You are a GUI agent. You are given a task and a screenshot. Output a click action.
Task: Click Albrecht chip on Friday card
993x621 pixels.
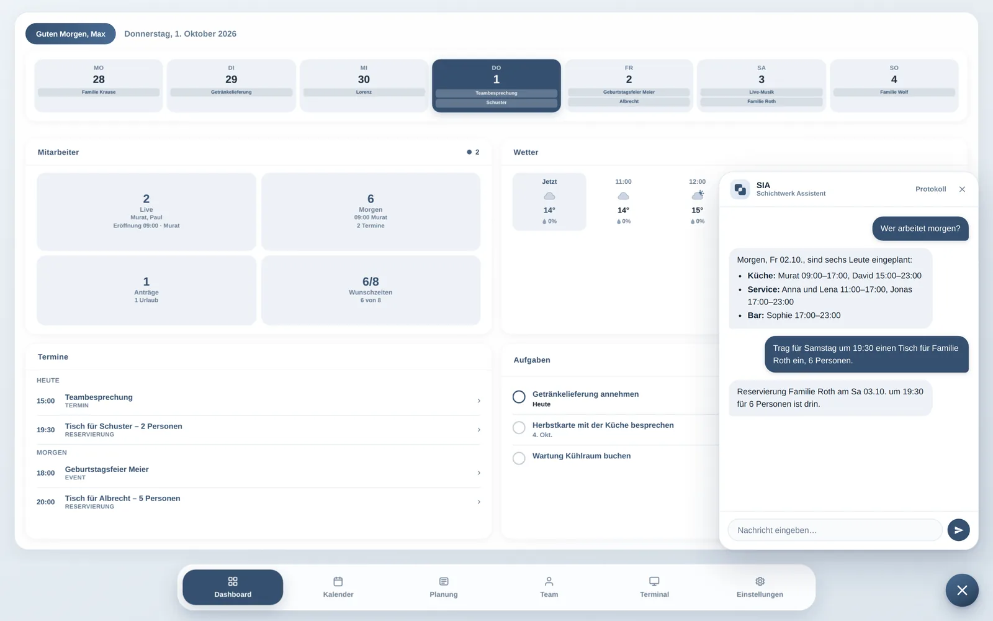[629, 101]
